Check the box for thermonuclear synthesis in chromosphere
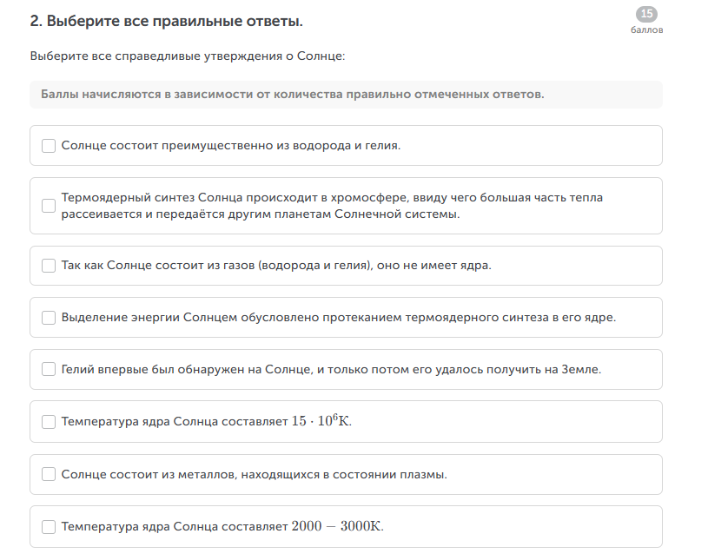The image size is (708, 560). pos(49,206)
